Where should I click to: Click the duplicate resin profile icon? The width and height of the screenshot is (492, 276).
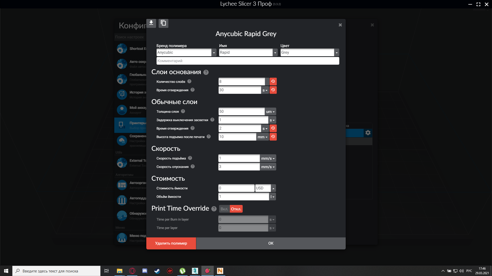click(163, 23)
